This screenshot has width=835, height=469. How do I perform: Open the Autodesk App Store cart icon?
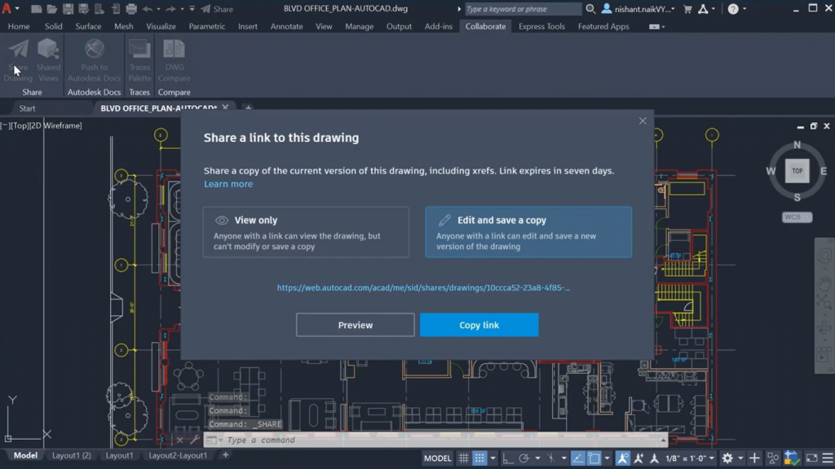click(687, 9)
